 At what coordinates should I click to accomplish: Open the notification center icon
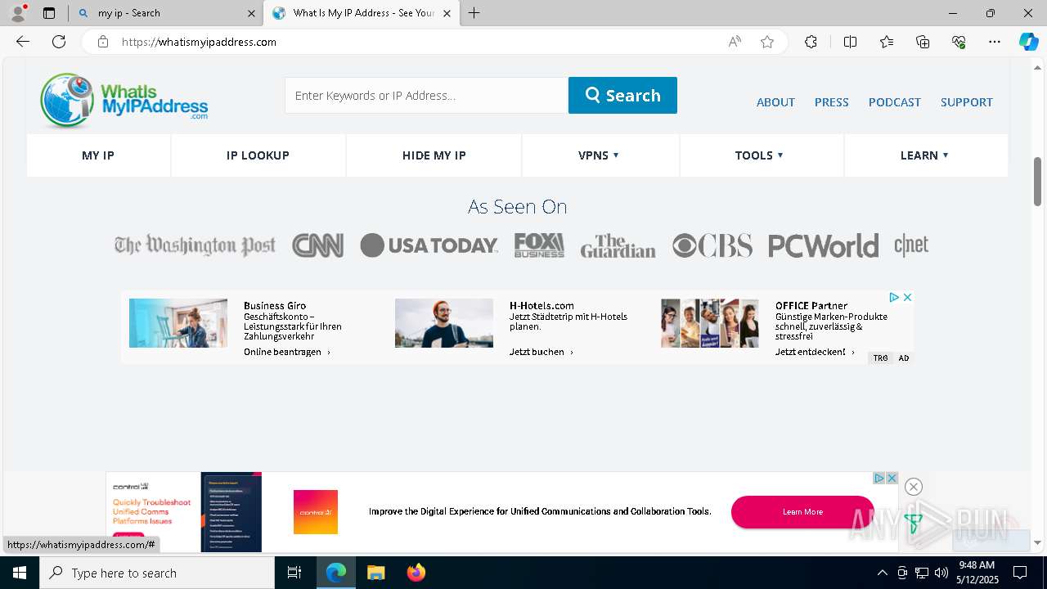click(1020, 573)
